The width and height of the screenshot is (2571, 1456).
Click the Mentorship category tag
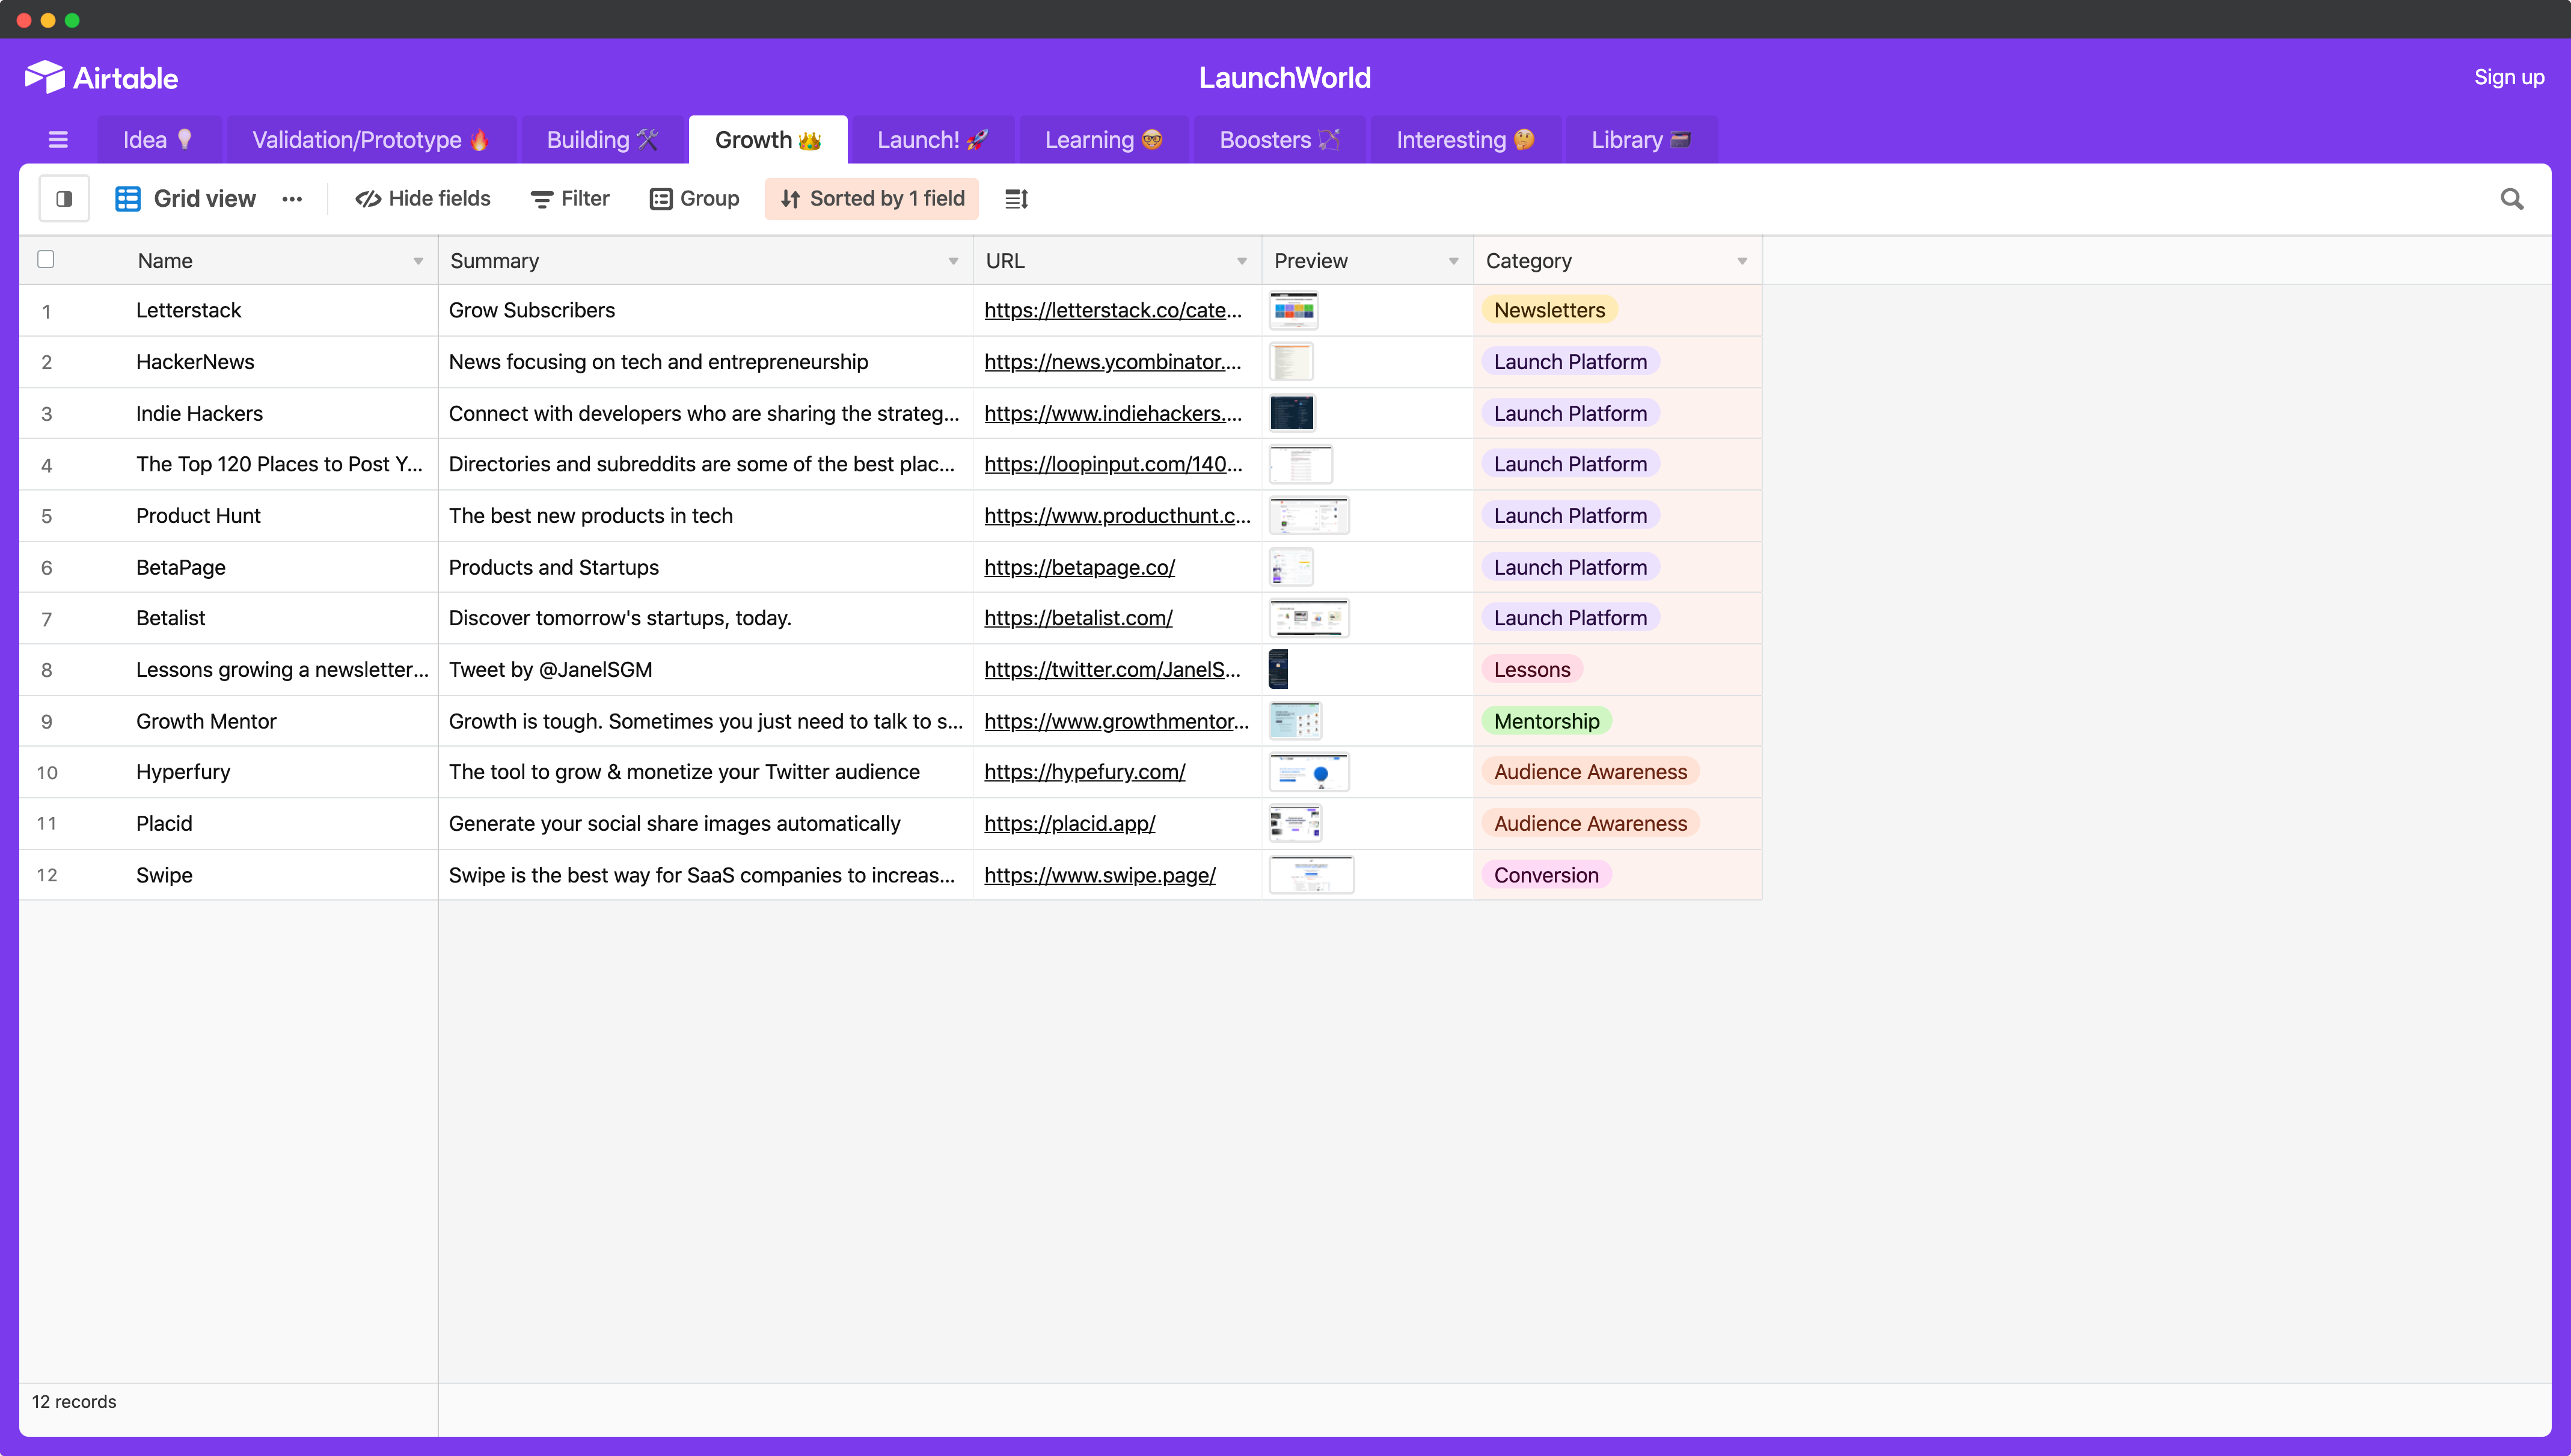tap(1546, 721)
